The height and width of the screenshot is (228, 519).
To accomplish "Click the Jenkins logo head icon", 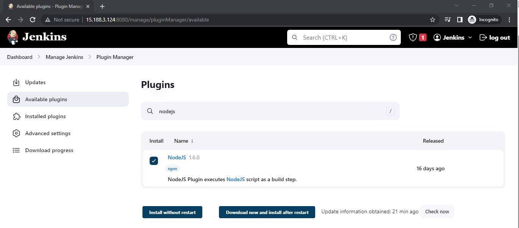I will (12, 37).
